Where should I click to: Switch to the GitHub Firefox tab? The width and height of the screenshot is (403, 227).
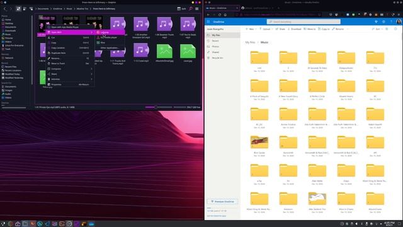258,8
